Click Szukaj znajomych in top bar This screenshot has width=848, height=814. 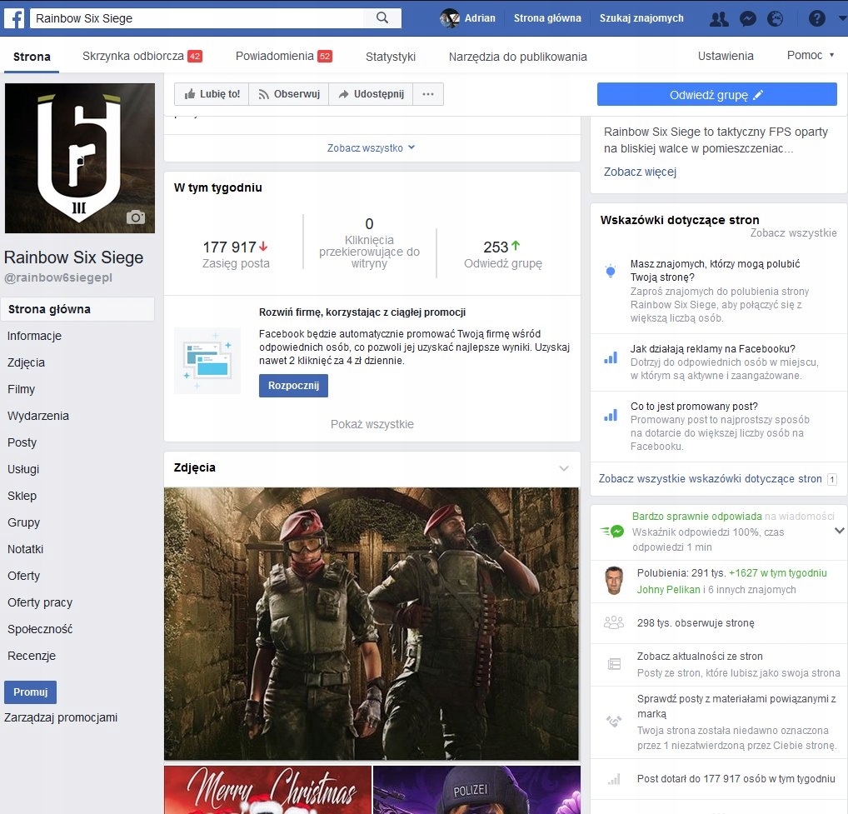641,18
